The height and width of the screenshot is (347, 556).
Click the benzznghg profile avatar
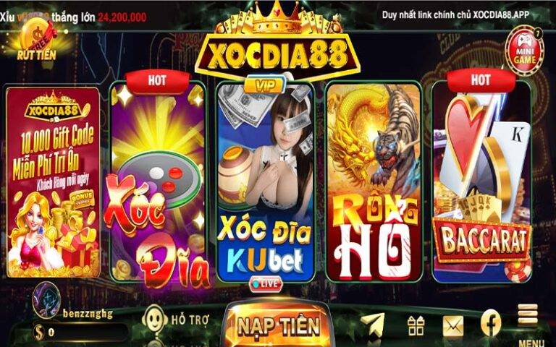pyautogui.click(x=46, y=299)
